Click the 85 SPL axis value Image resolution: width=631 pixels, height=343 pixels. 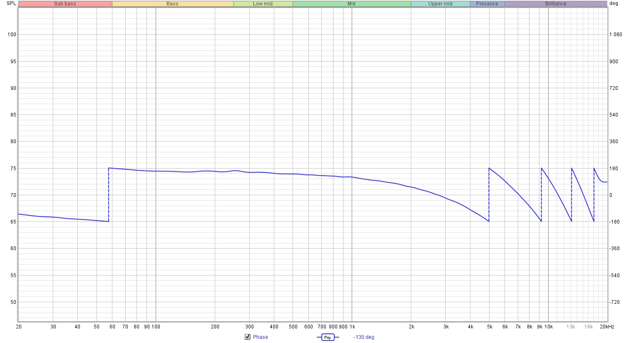pos(13,115)
